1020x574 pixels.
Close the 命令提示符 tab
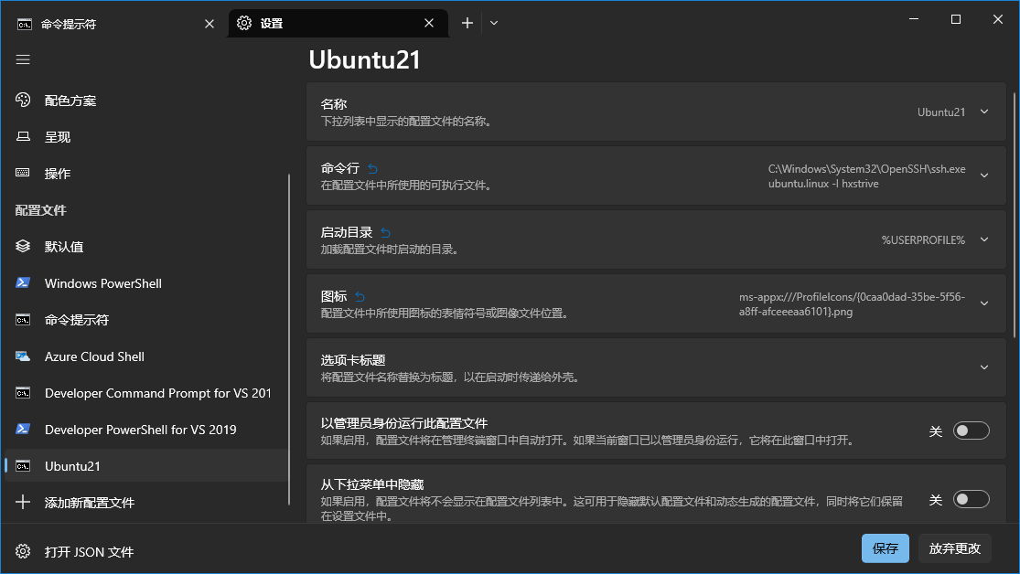coord(209,24)
